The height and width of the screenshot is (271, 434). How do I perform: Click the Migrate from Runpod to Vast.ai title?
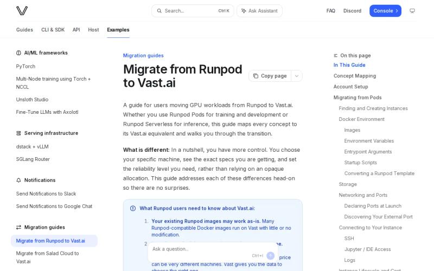[183, 76]
